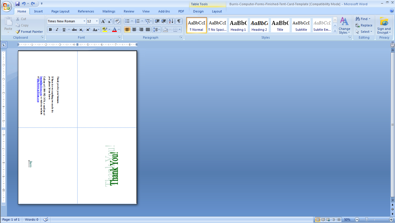Open the Review tab

coord(129,11)
